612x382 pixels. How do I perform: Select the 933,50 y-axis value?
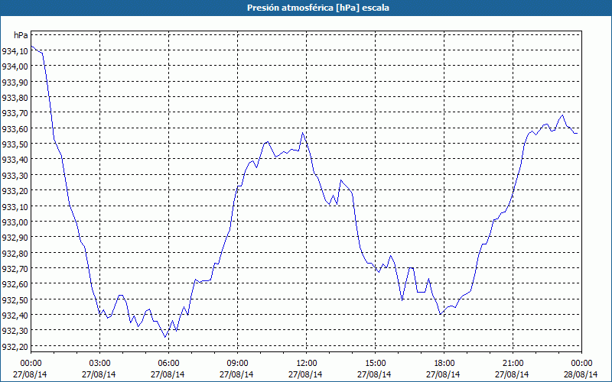point(15,144)
